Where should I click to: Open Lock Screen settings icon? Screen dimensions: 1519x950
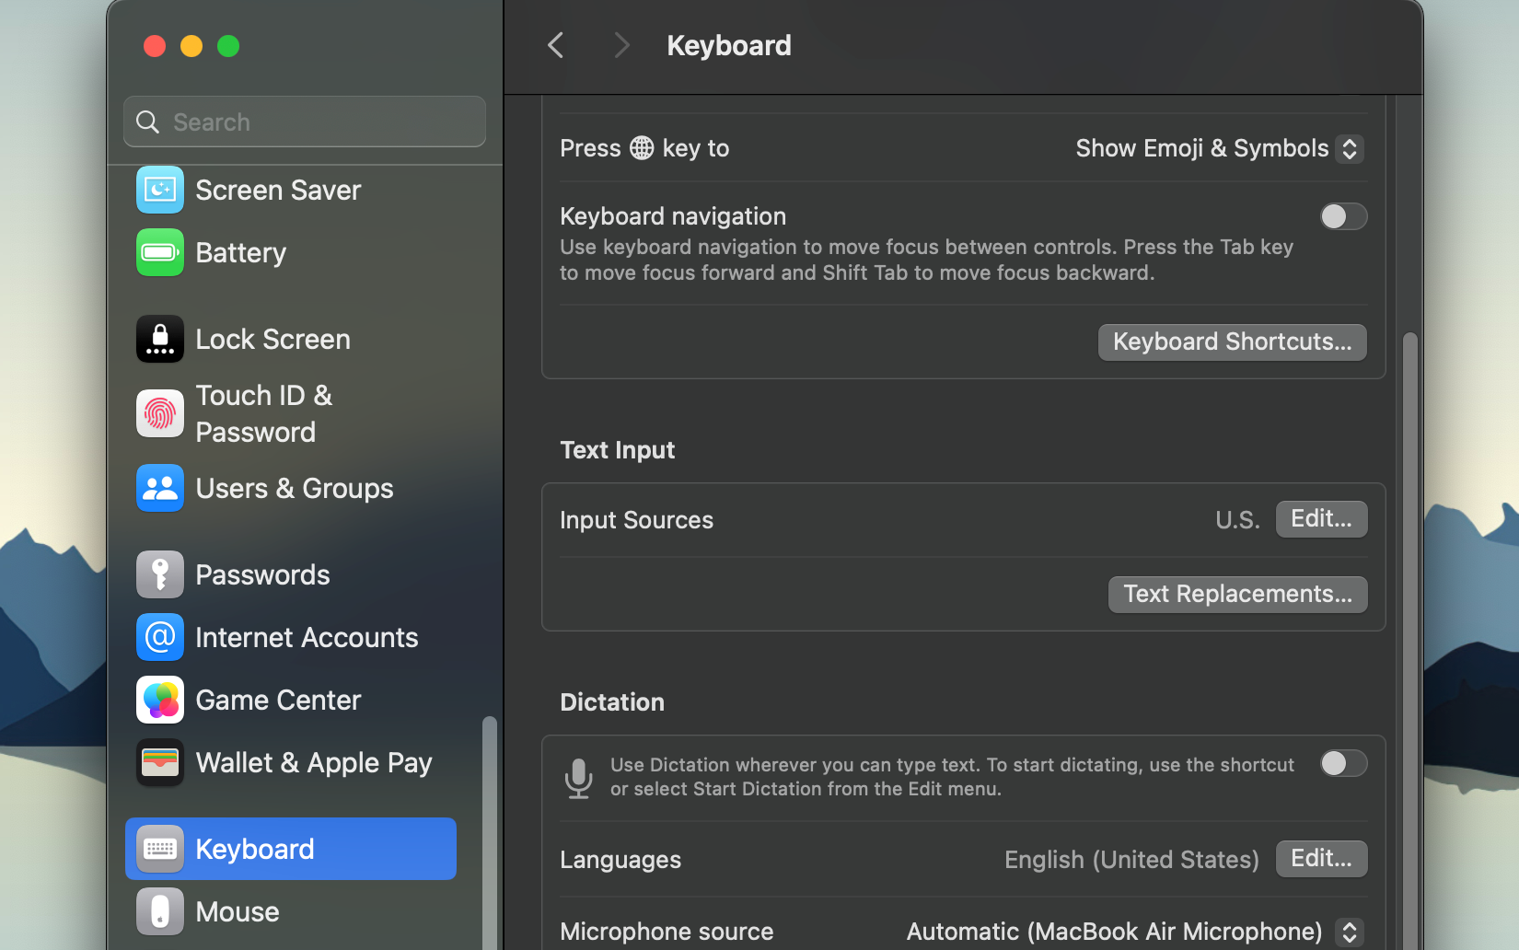pyautogui.click(x=159, y=339)
